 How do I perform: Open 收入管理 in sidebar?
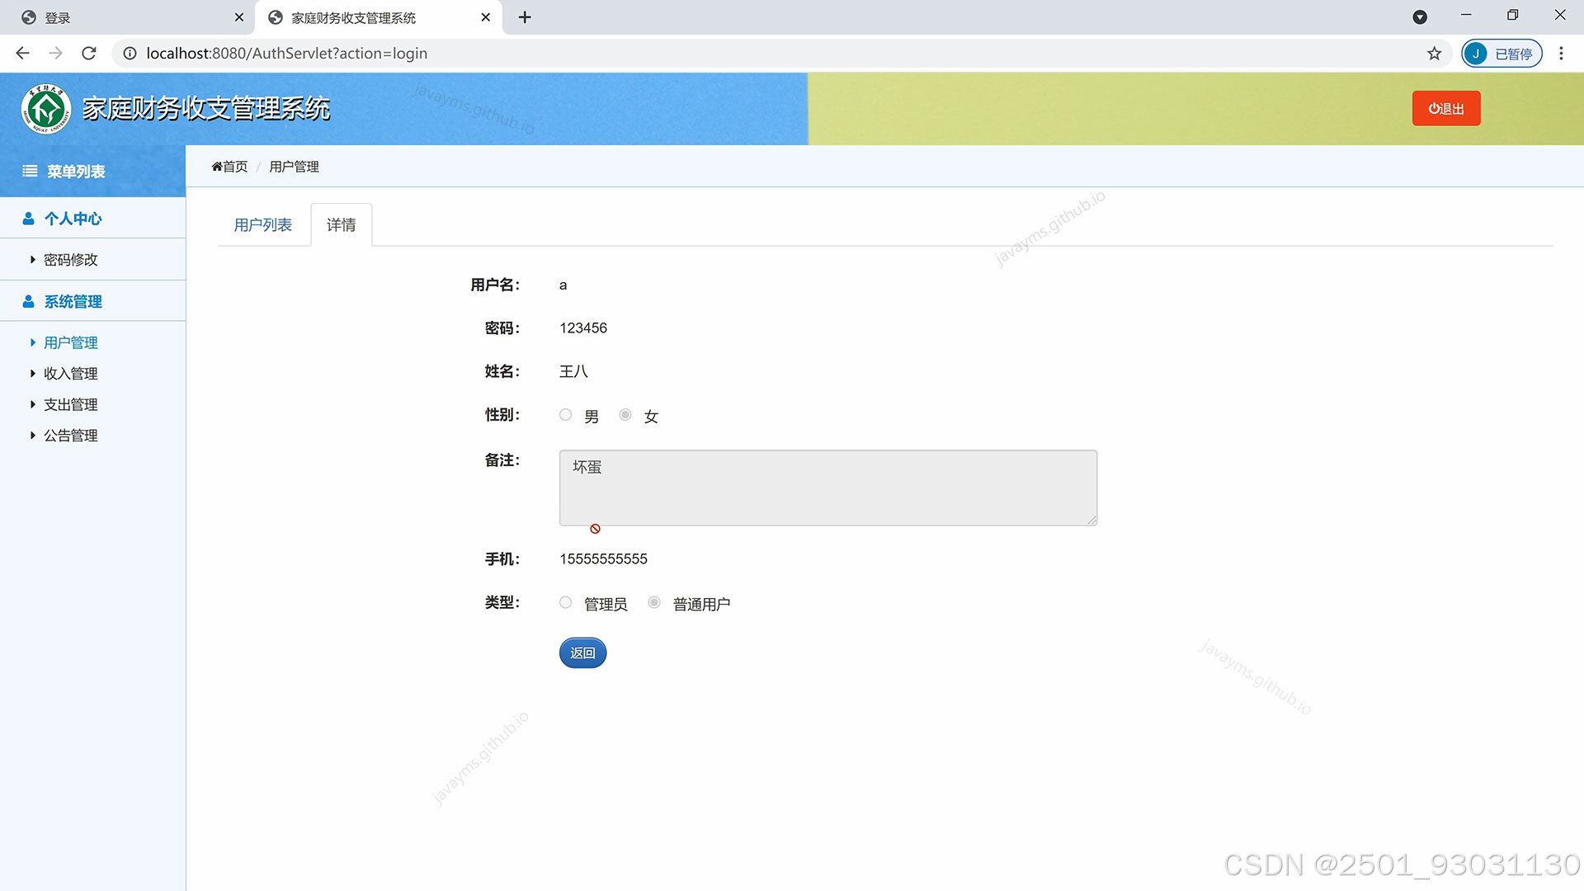click(71, 374)
